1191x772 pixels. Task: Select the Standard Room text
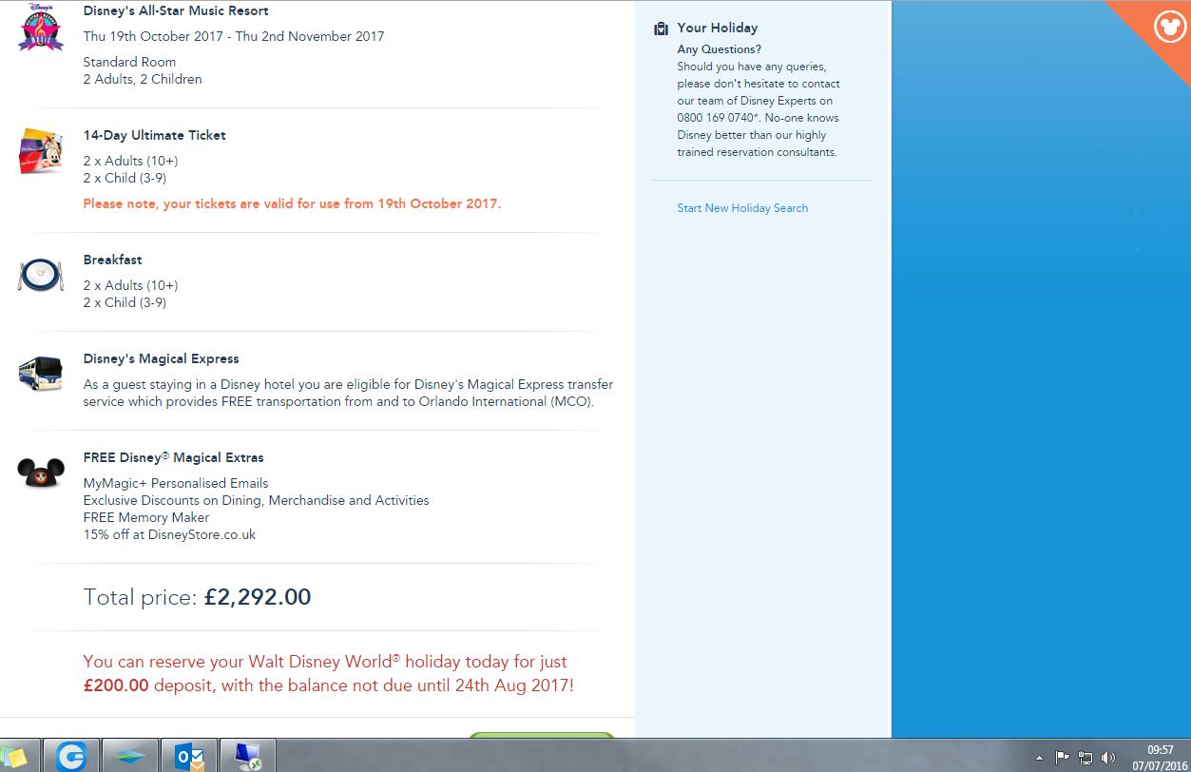pos(129,62)
